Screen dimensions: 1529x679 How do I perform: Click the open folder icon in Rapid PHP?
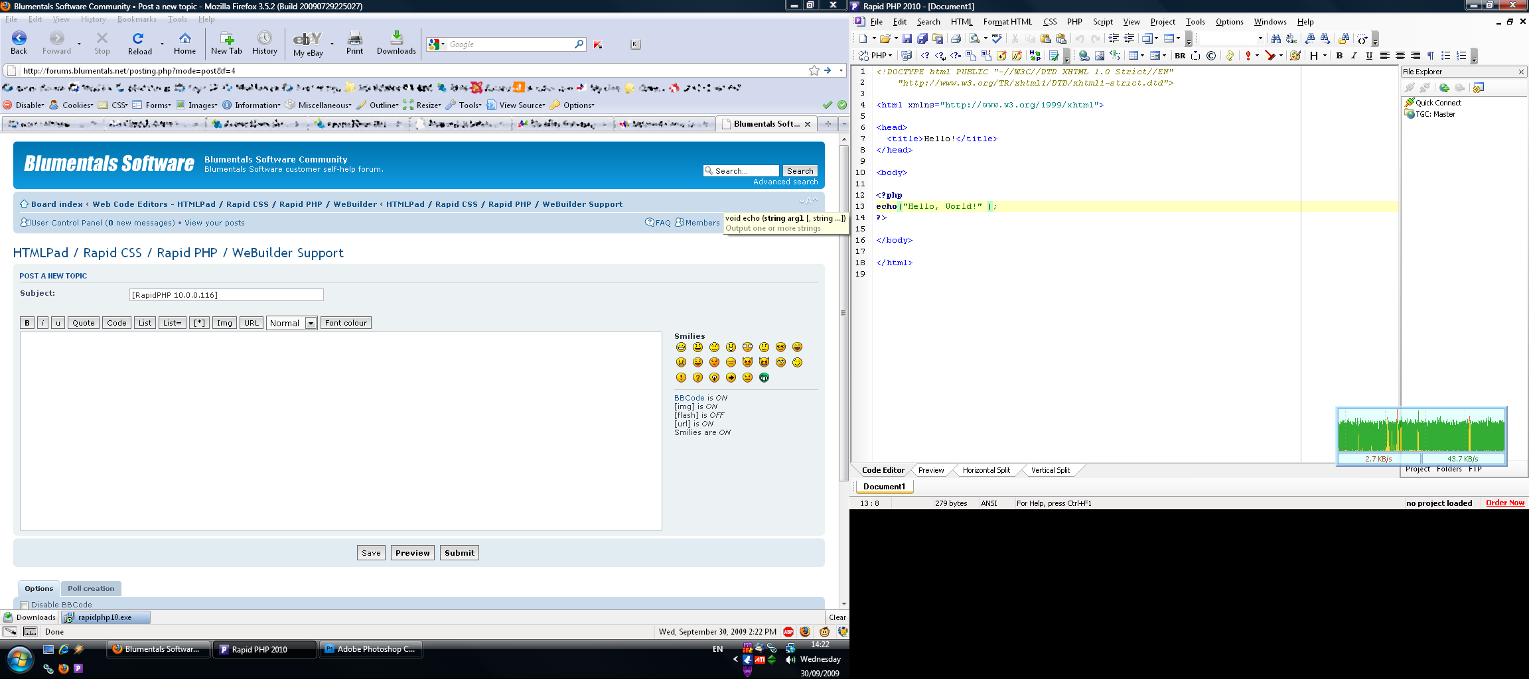tap(885, 38)
